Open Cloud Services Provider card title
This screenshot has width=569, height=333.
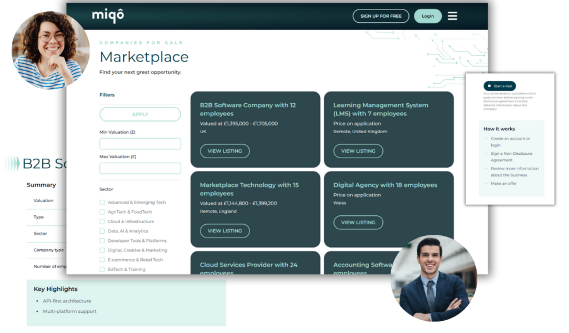click(248, 269)
